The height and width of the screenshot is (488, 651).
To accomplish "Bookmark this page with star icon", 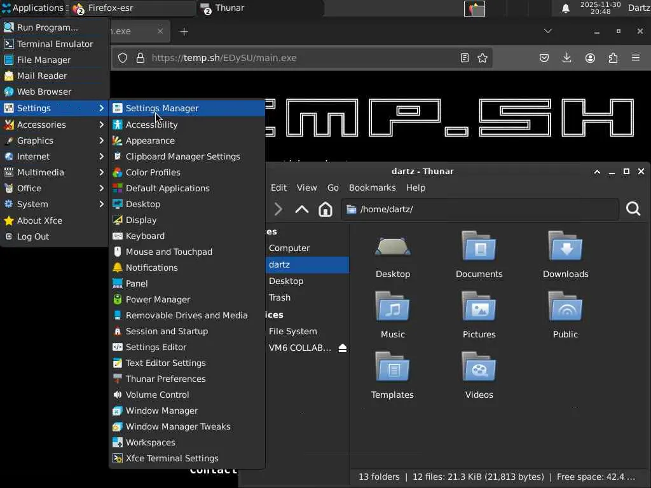I will (x=483, y=58).
